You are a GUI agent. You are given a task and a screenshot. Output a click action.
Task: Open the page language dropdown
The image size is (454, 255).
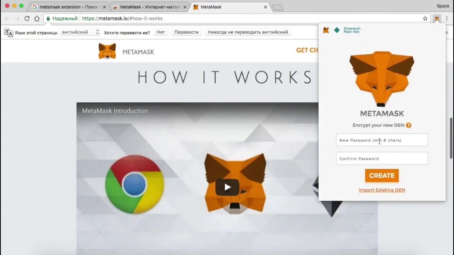click(80, 32)
